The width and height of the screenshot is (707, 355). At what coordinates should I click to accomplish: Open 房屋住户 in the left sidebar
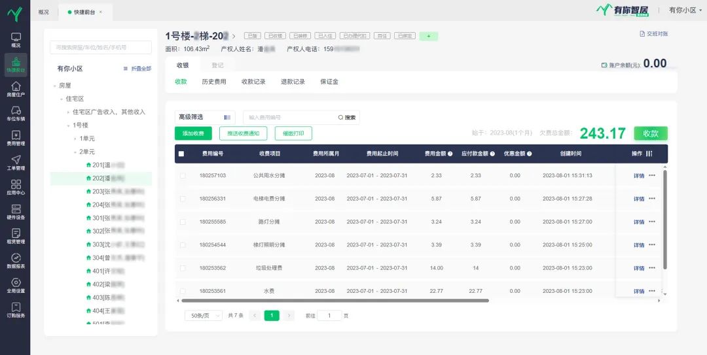(x=15, y=90)
